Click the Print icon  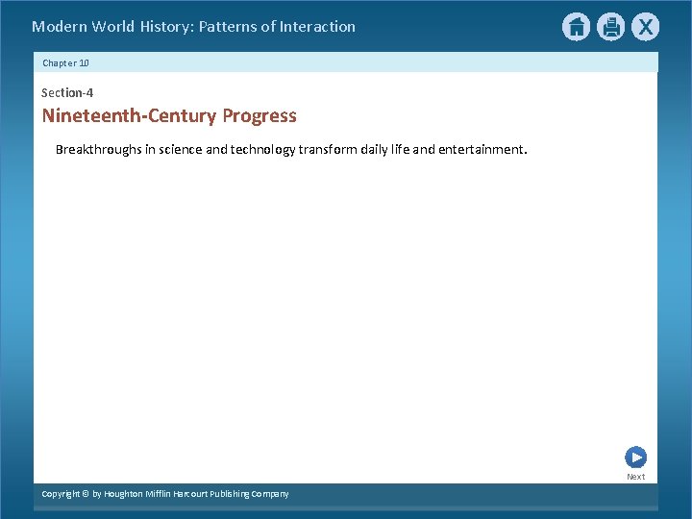coord(611,27)
